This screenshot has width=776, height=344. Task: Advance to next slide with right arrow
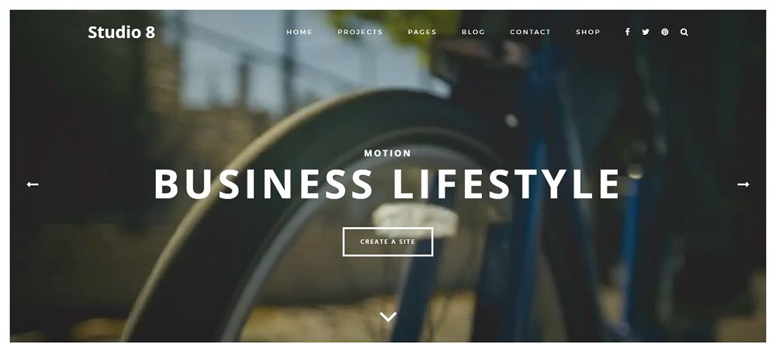click(x=743, y=184)
